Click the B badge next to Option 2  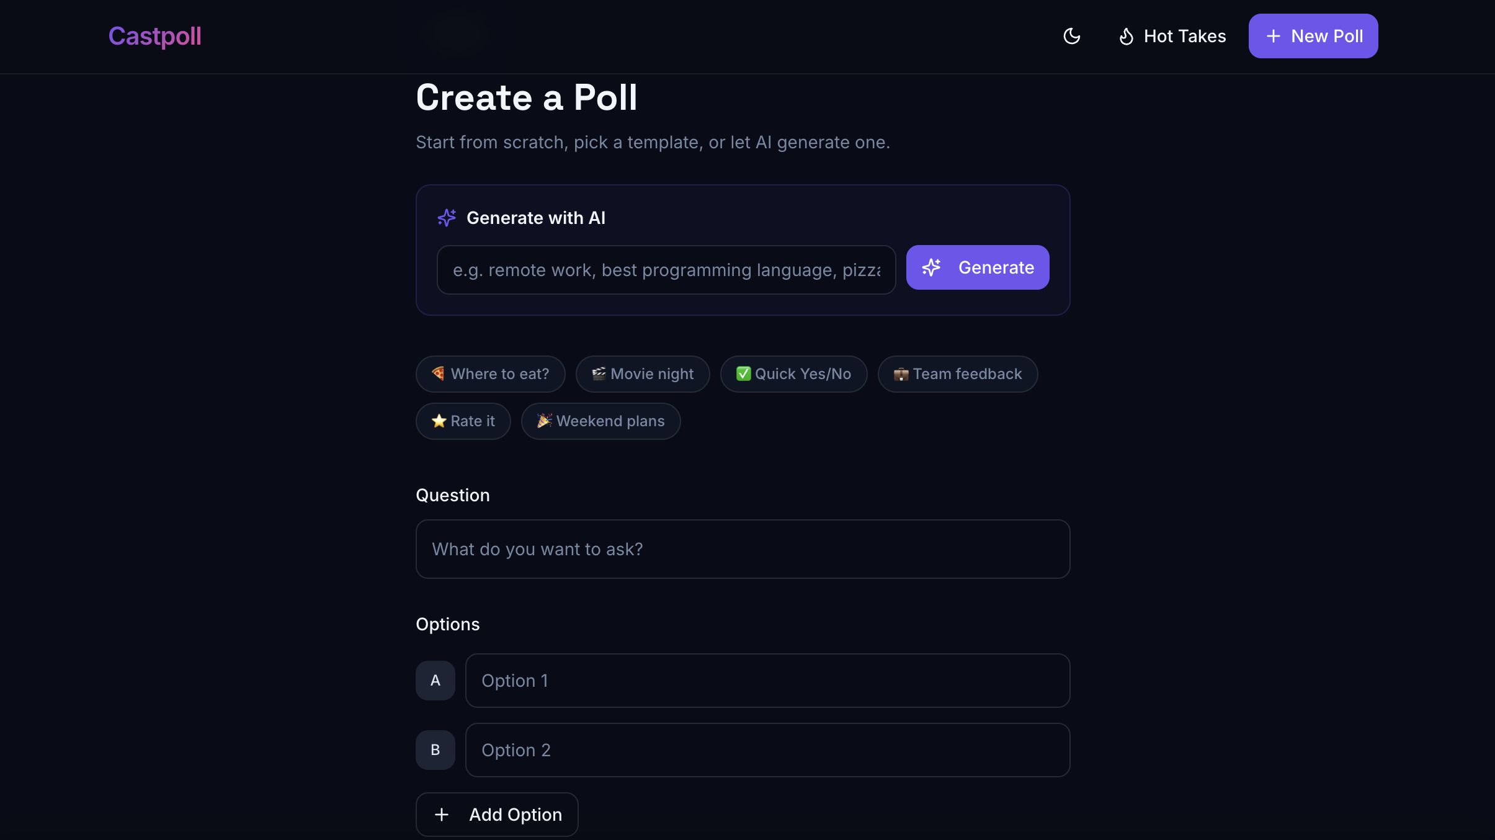[x=435, y=749]
